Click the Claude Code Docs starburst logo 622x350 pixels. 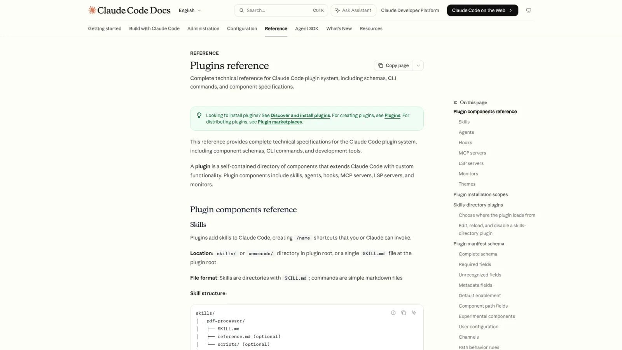tap(92, 10)
